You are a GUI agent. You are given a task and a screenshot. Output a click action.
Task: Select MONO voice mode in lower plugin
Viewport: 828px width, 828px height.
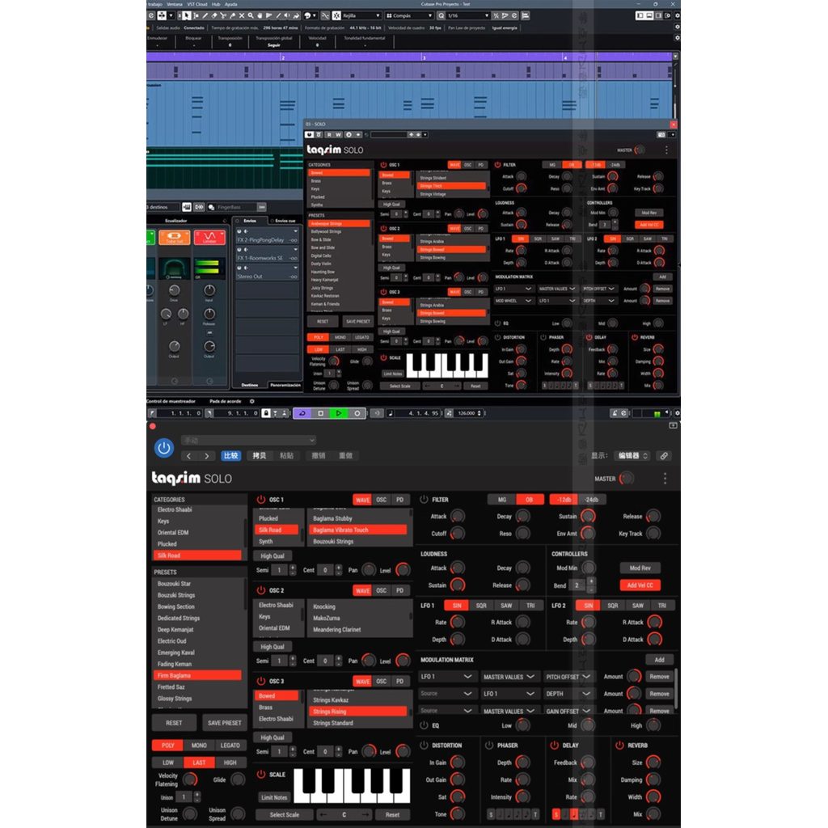click(x=199, y=745)
